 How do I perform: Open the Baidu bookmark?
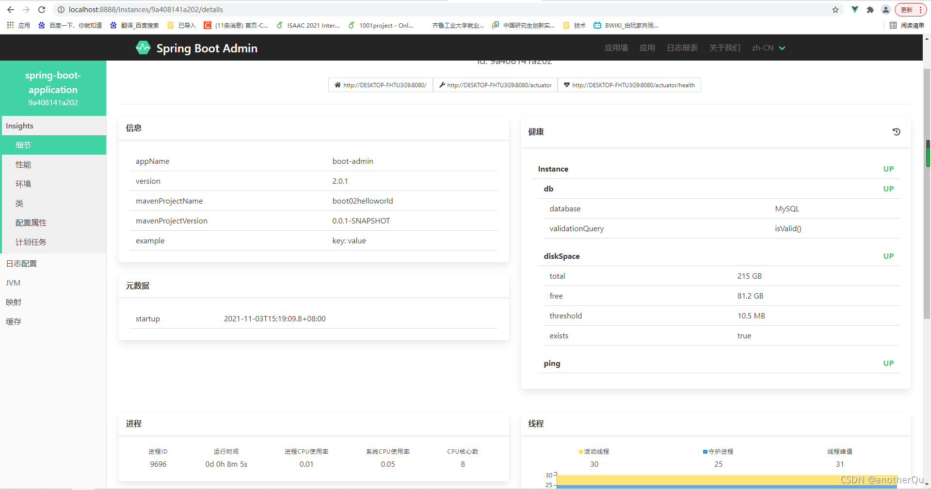70,25
